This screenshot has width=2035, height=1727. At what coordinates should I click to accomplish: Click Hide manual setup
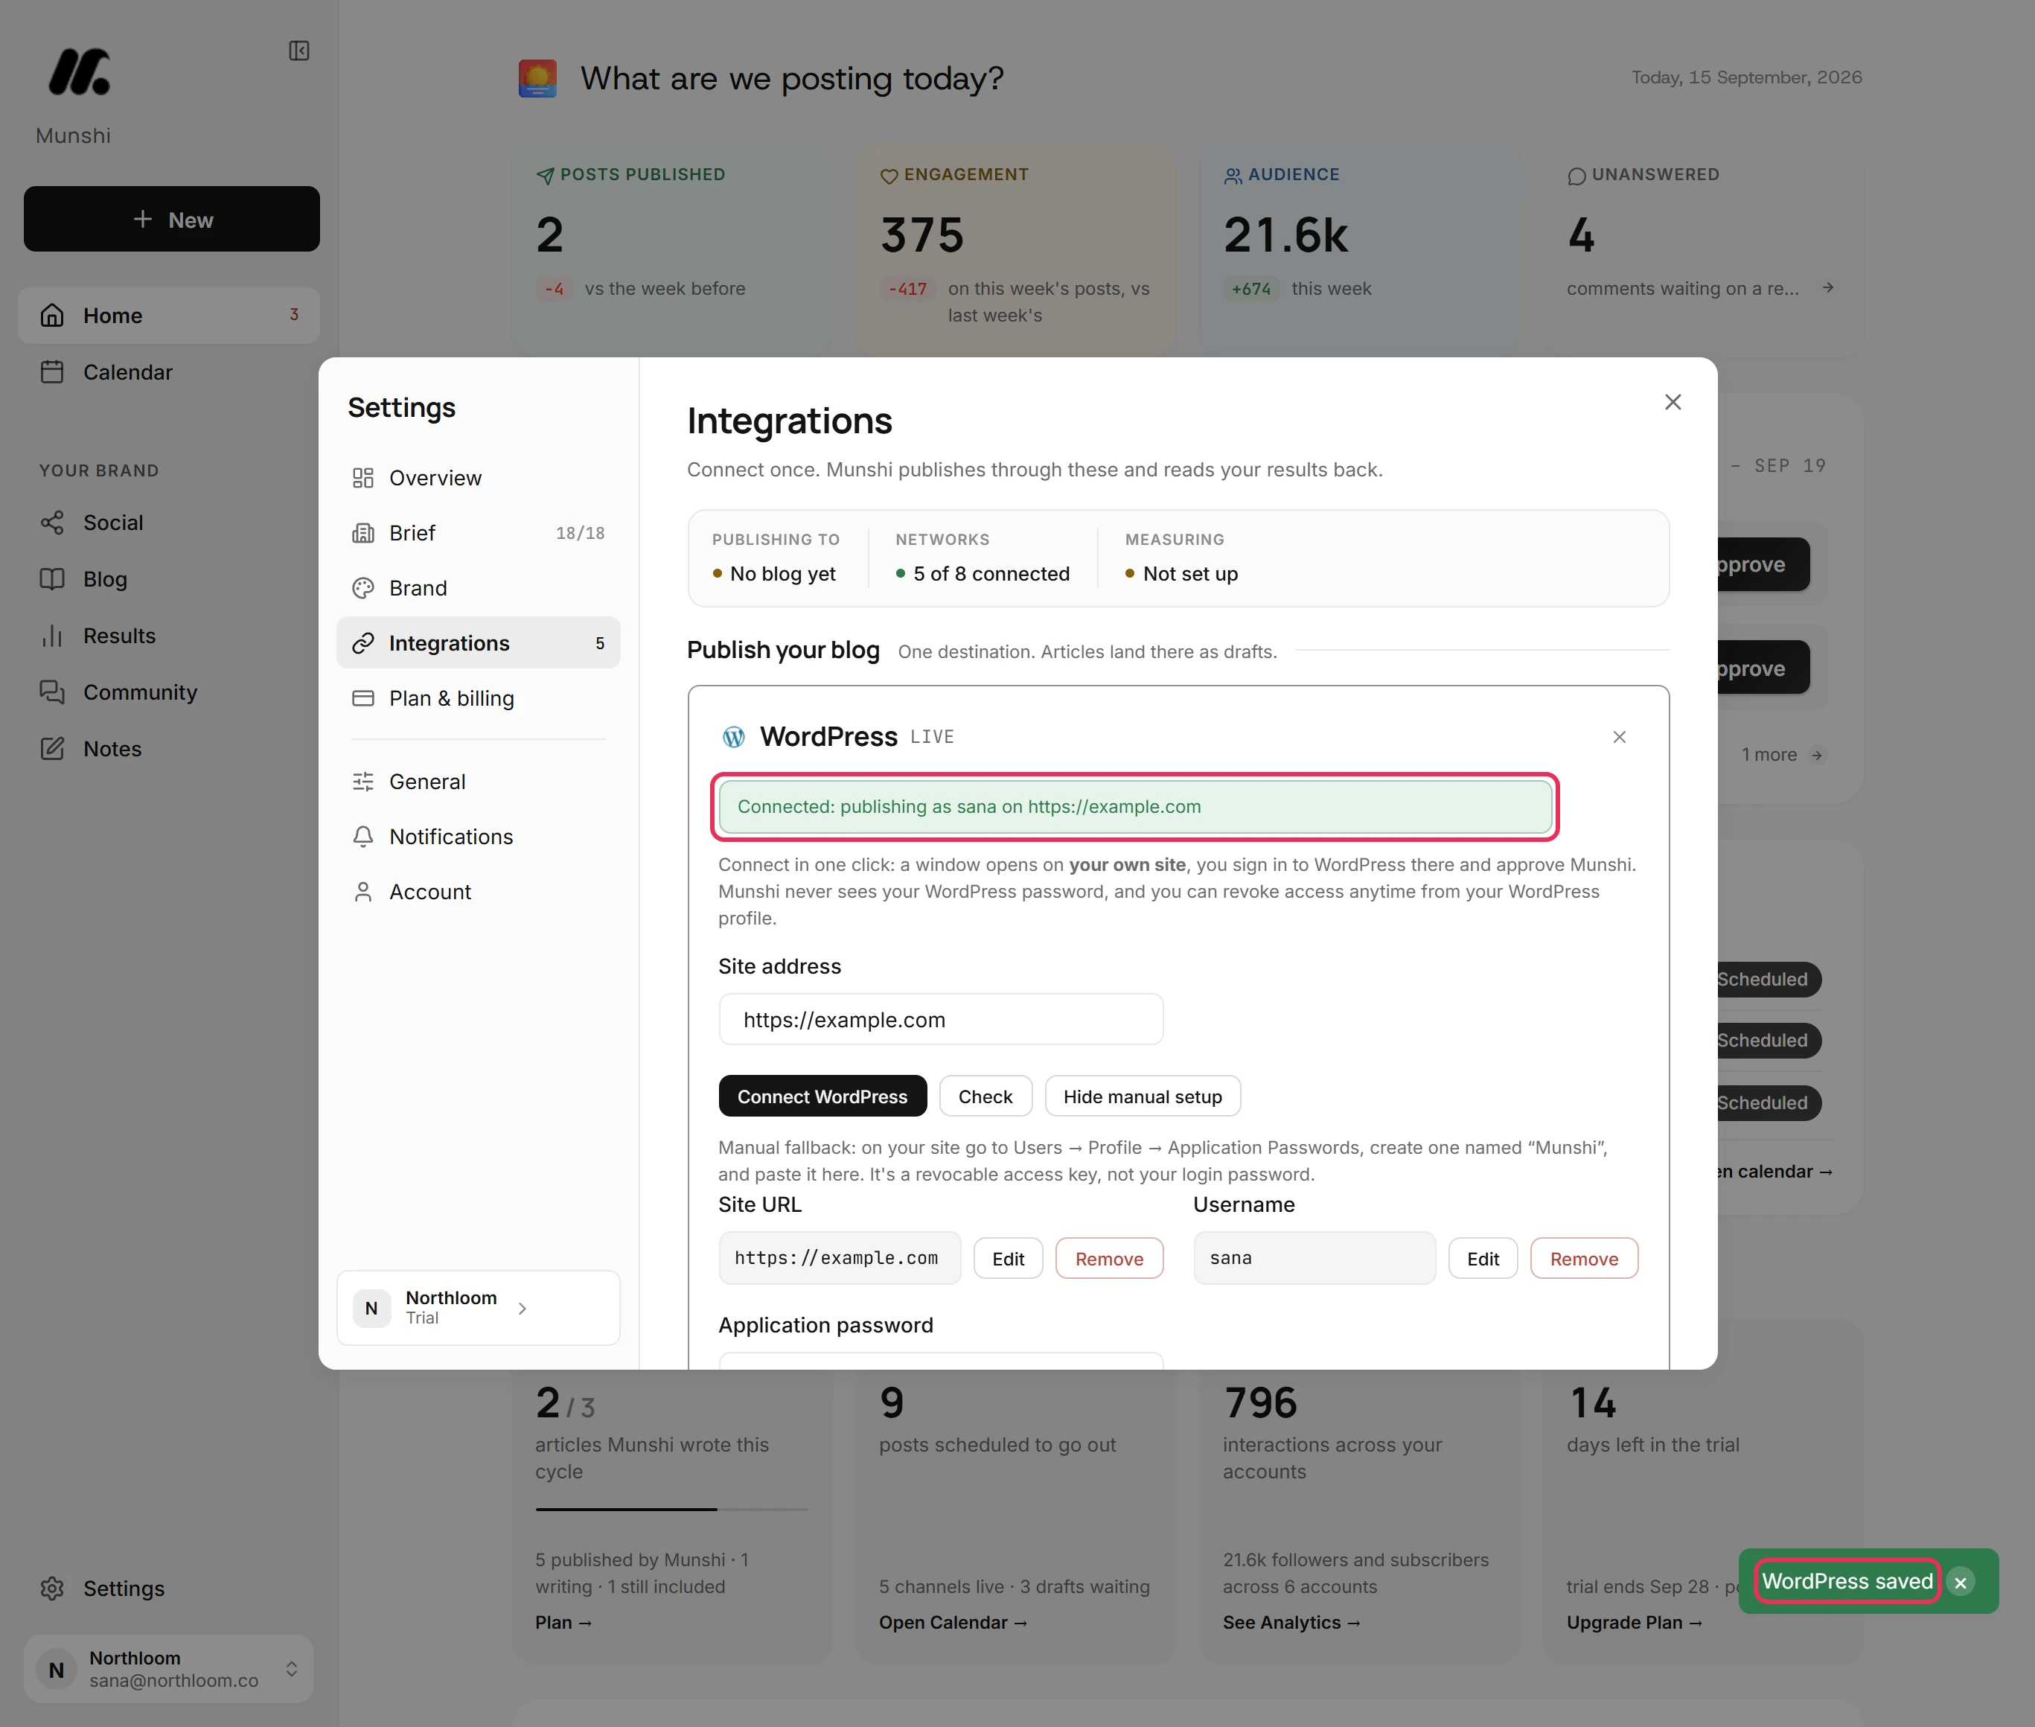tap(1143, 1096)
